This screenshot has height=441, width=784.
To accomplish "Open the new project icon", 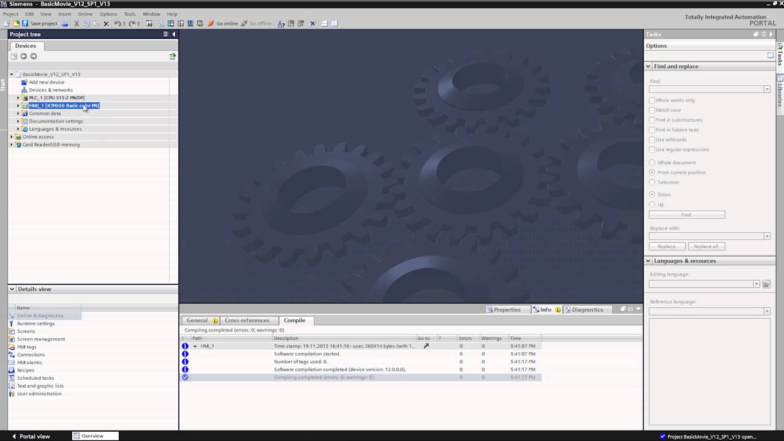I will pos(6,23).
